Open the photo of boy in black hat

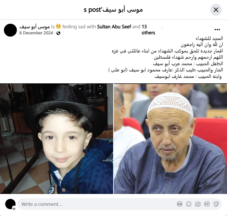(57, 139)
